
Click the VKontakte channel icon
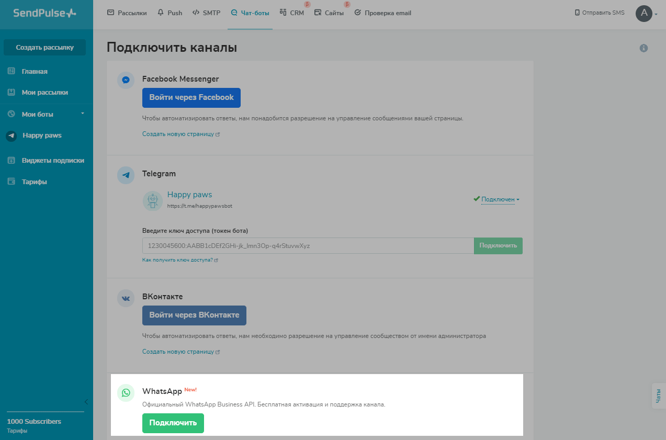(126, 298)
